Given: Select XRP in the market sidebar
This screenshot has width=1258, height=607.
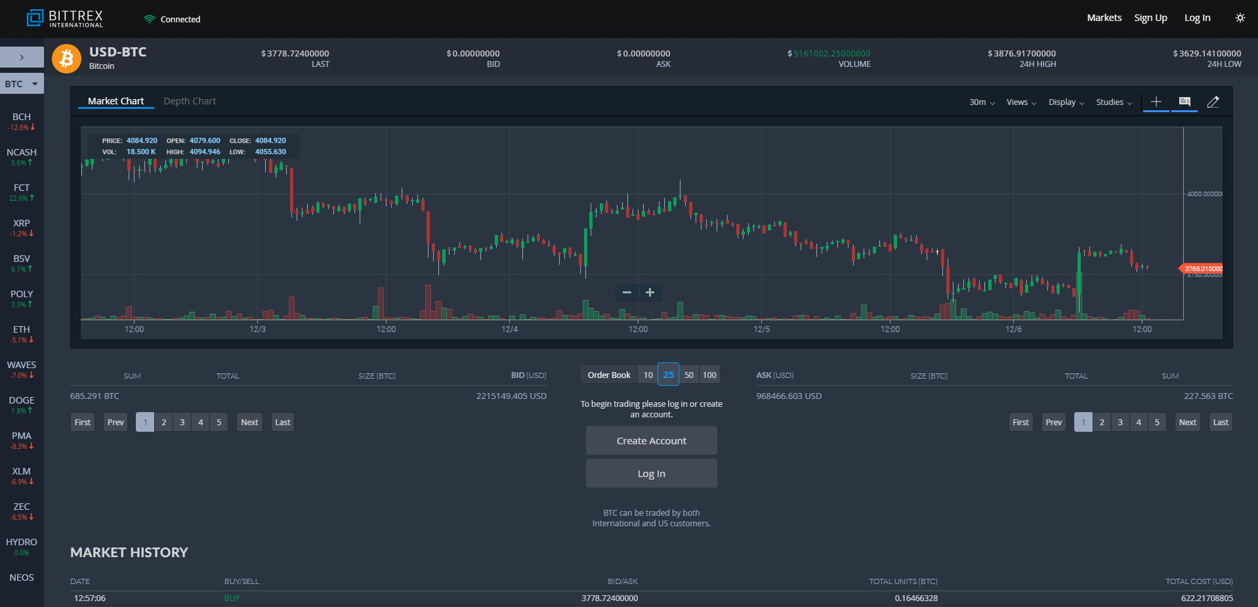Looking at the screenshot, I should 22,227.
